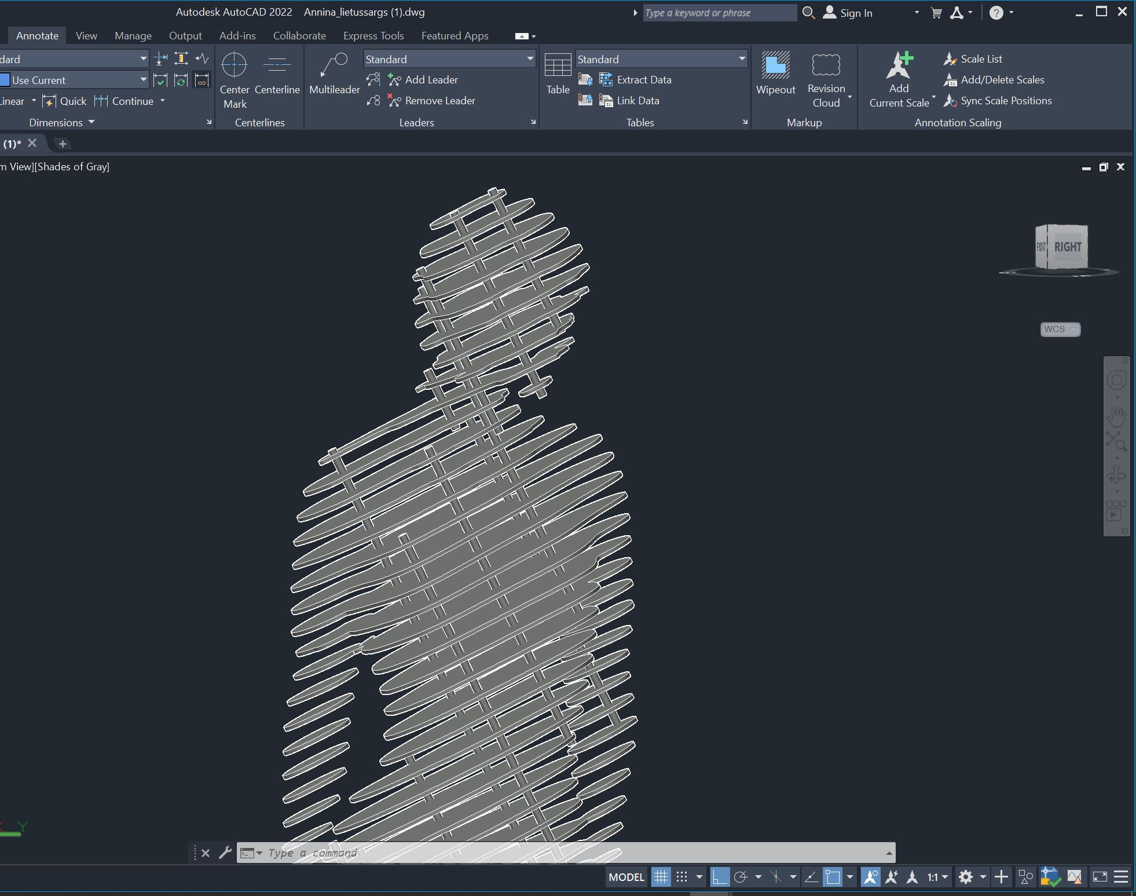Open the Full Navigation Wheel
Screen dimensions: 1136x896
click(x=1116, y=381)
